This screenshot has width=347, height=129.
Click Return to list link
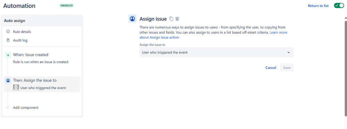[x=318, y=6]
